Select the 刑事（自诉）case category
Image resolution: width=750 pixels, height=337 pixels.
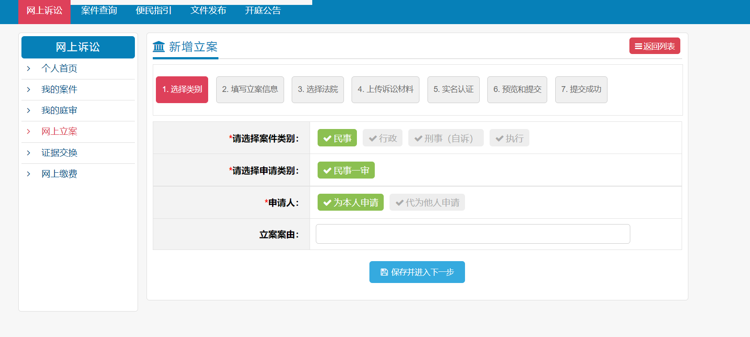(446, 138)
